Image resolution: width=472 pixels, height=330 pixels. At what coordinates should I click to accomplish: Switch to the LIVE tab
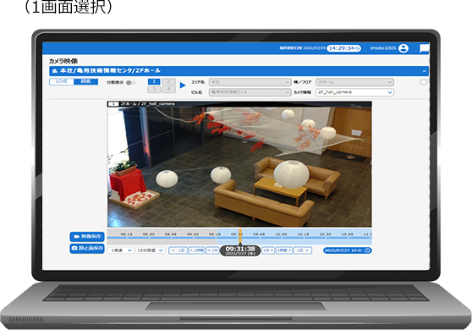[x=62, y=81]
